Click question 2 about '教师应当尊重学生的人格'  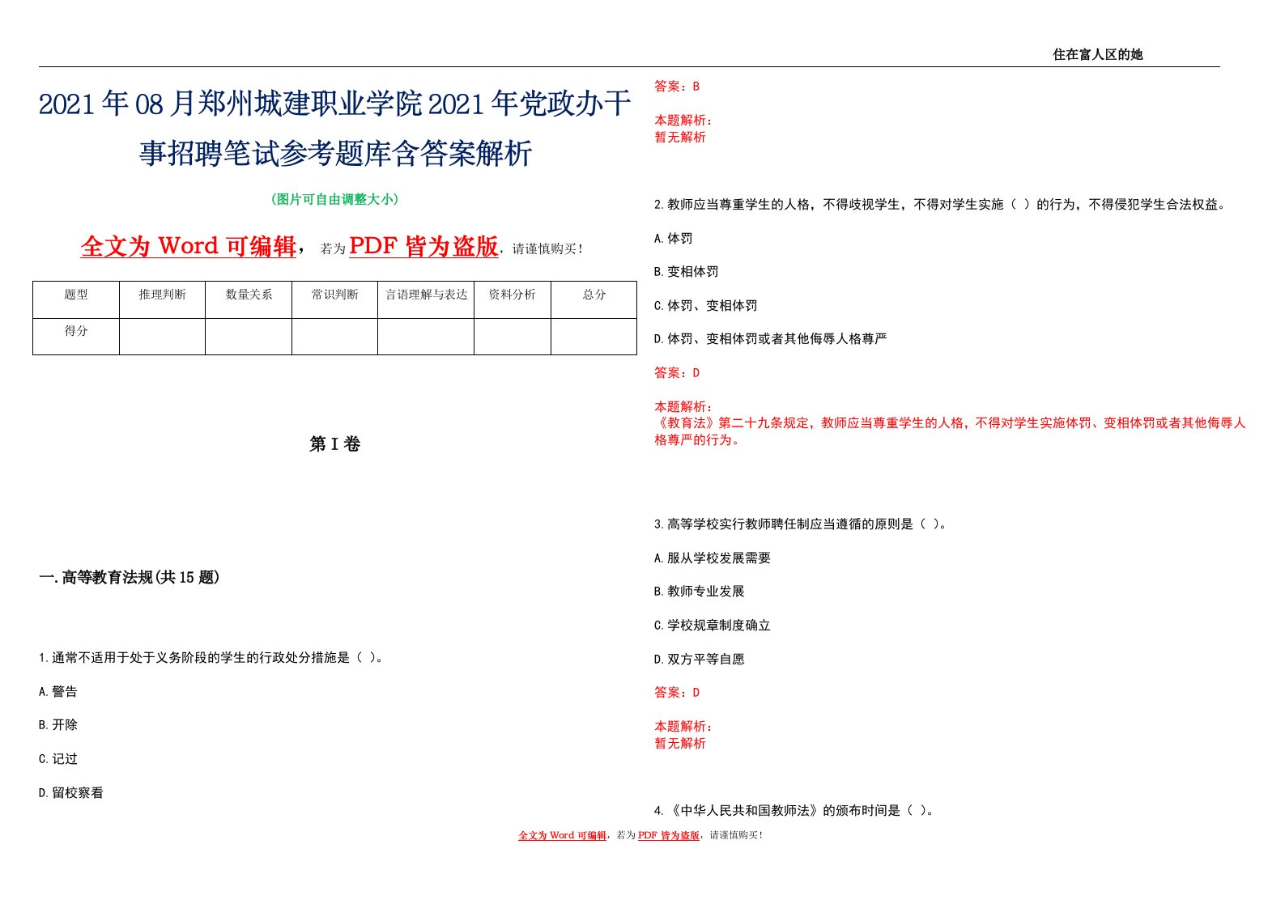(x=942, y=205)
